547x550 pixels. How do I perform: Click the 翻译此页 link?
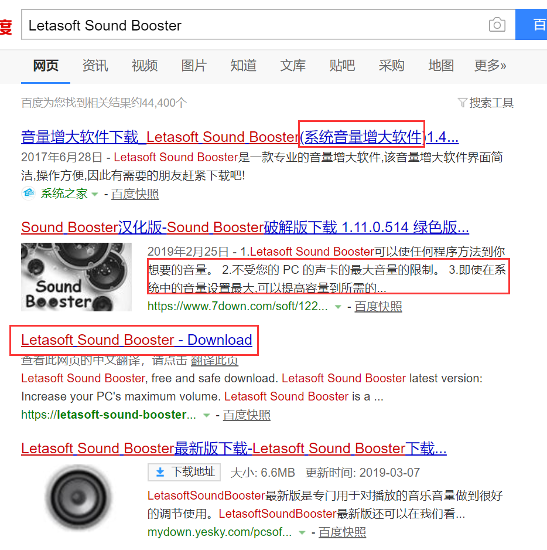click(214, 361)
